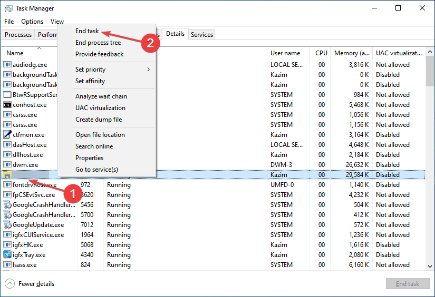Sort by Memory column header
The width and height of the screenshot is (435, 297).
click(x=352, y=53)
